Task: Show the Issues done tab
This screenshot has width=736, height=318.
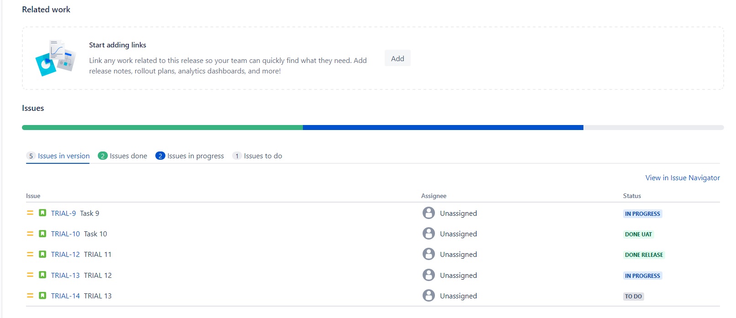Action: pyautogui.click(x=122, y=156)
